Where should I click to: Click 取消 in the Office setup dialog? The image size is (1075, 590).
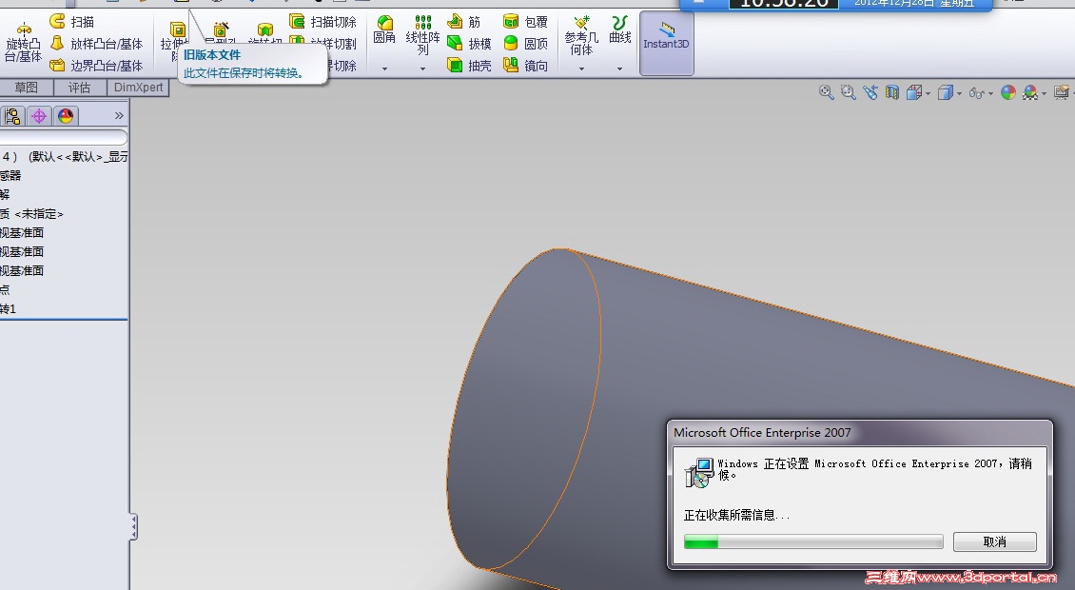[995, 542]
